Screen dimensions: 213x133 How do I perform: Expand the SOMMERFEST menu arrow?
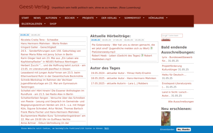143,18
